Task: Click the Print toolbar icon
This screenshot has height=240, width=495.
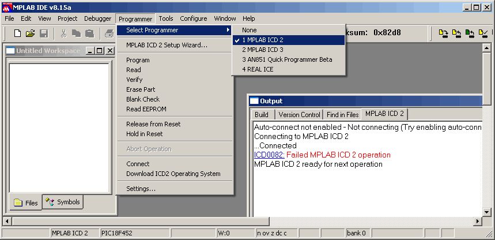Action: click(x=109, y=33)
